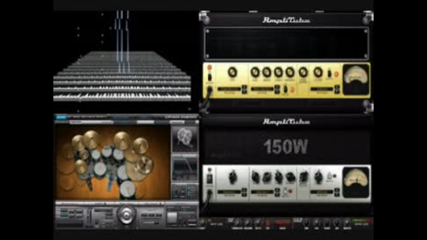The height and width of the screenshot is (240, 427).
Task: Click first knob in silver amp's four-knob group
Action: 255,177
